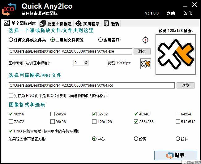This screenshot has height=164, width=201.
Task: Decrease the icon index with down arrow
Action: (x=86, y=64)
